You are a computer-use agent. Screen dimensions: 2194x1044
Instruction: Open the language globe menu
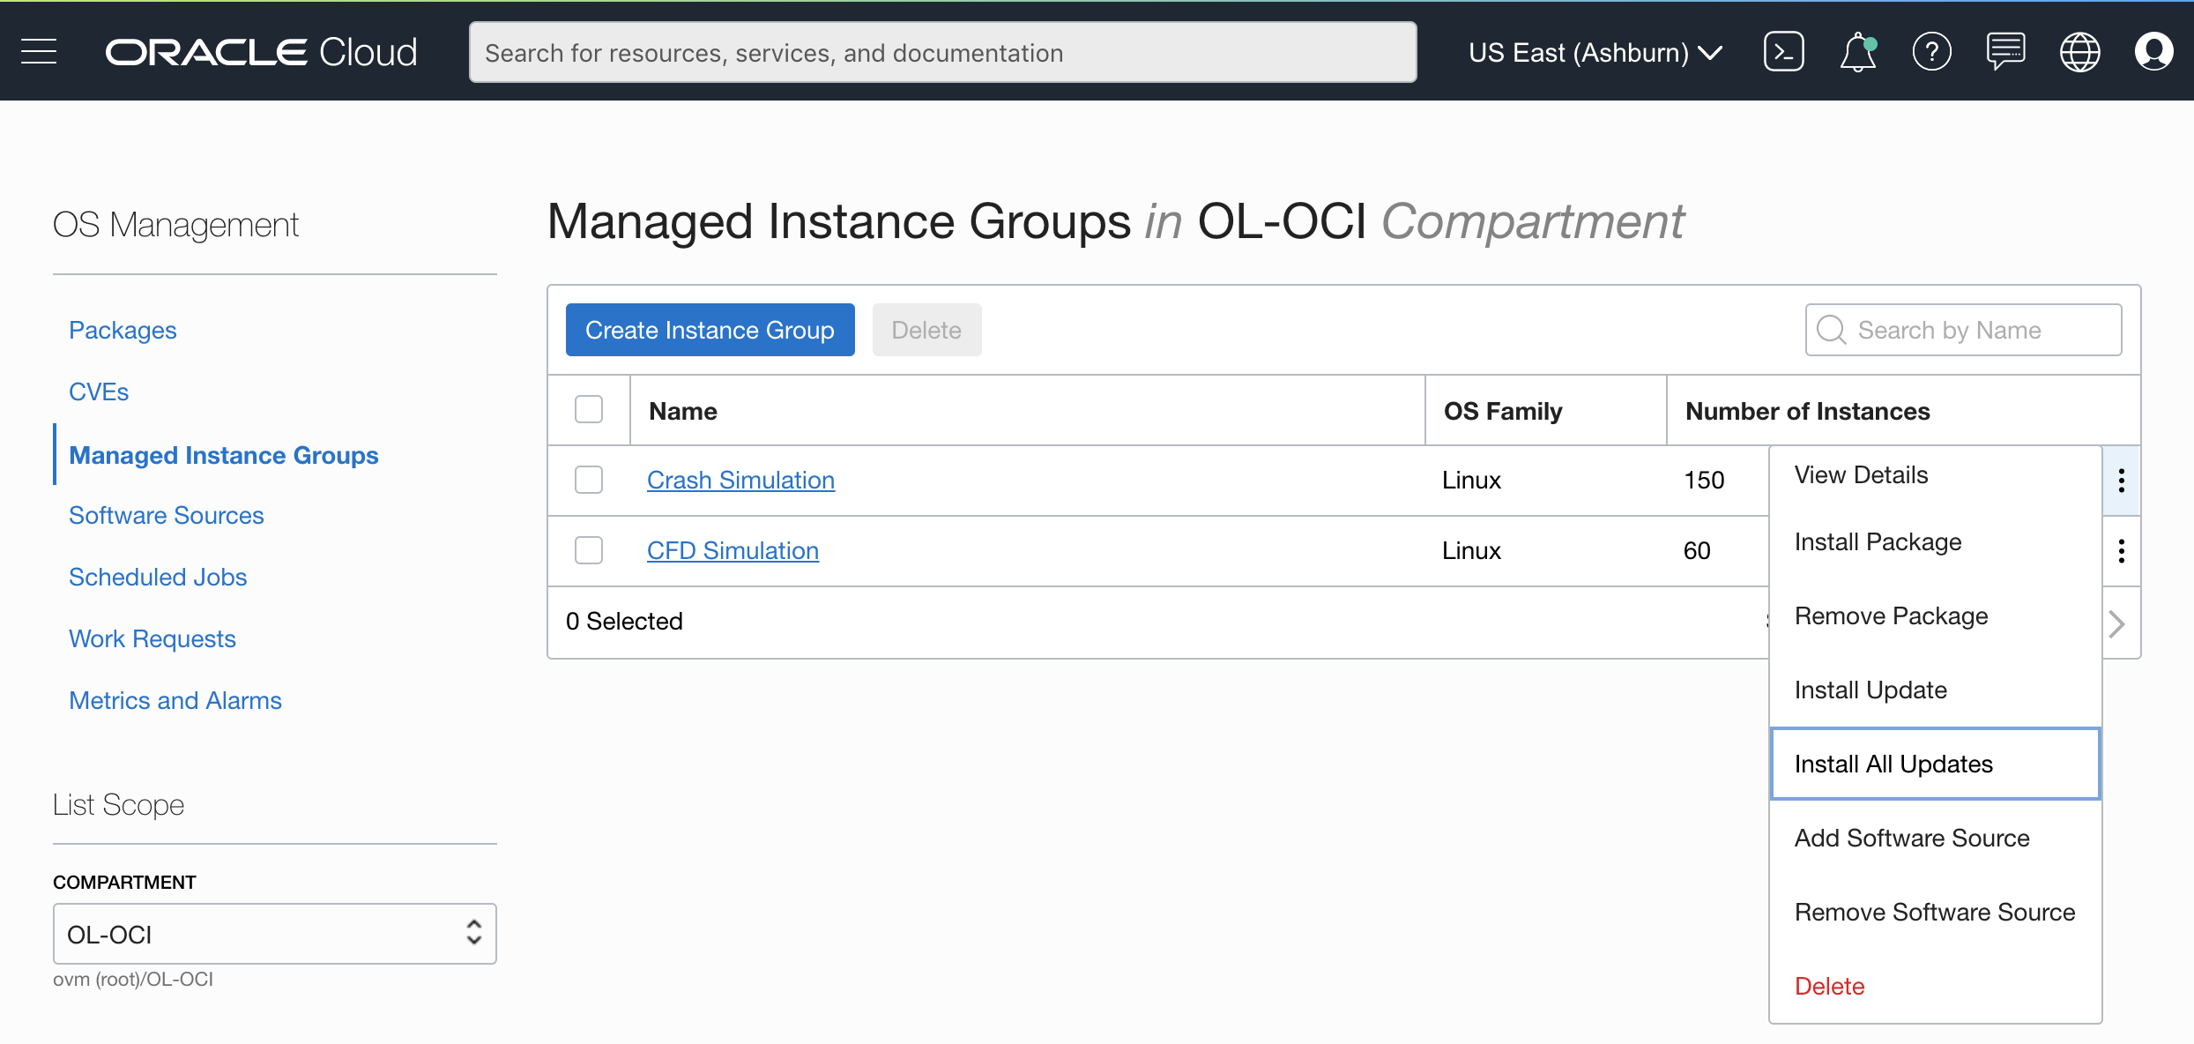tap(2079, 52)
